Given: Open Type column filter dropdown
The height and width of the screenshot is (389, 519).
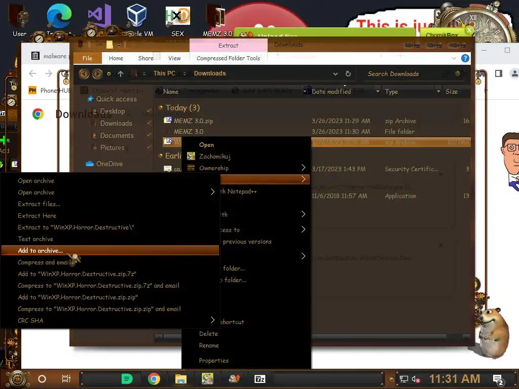Looking at the screenshot, I should [x=438, y=91].
